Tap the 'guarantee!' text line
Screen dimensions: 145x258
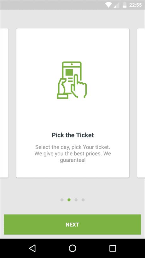[x=73, y=160]
